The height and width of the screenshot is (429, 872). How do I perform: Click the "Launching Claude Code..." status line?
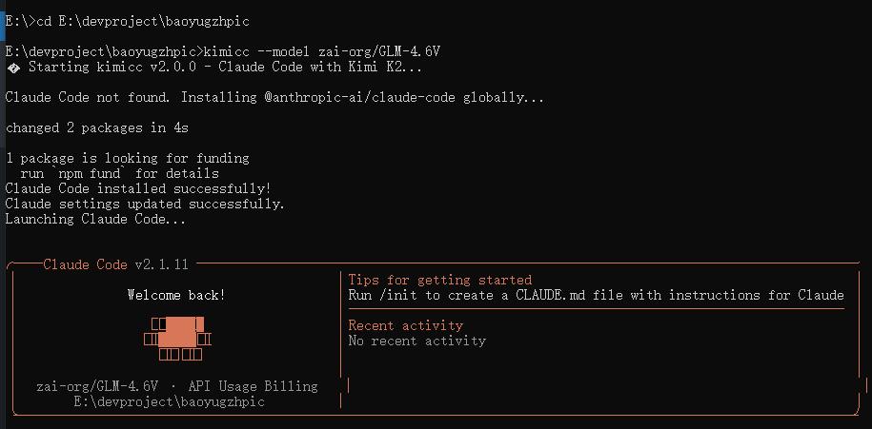click(x=95, y=219)
